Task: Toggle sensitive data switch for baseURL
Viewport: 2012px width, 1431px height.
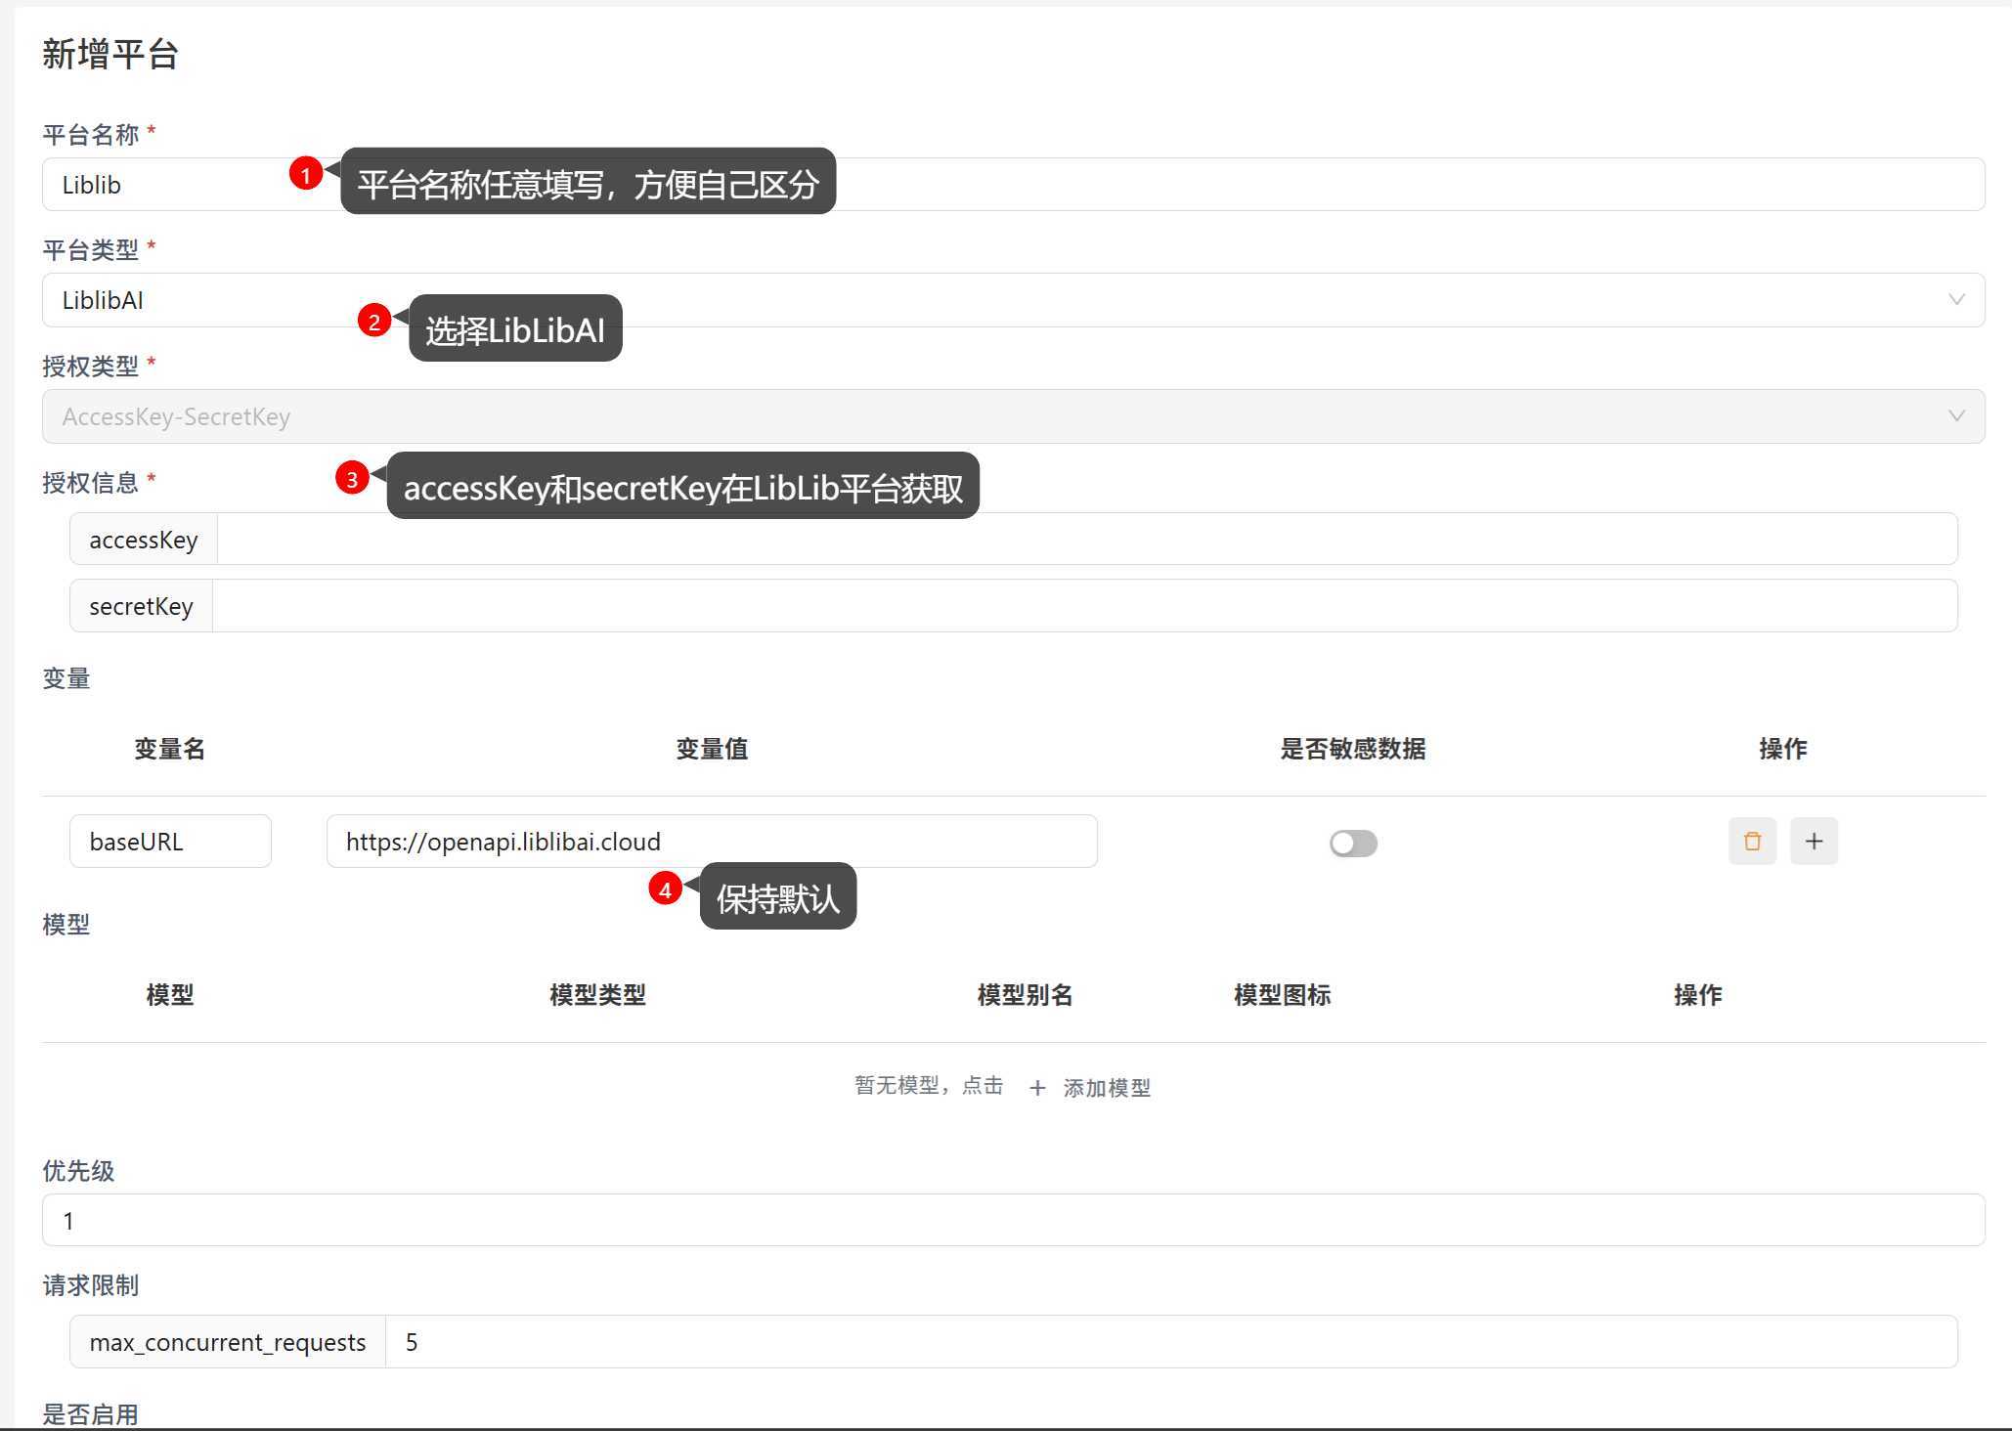Action: (x=1353, y=843)
